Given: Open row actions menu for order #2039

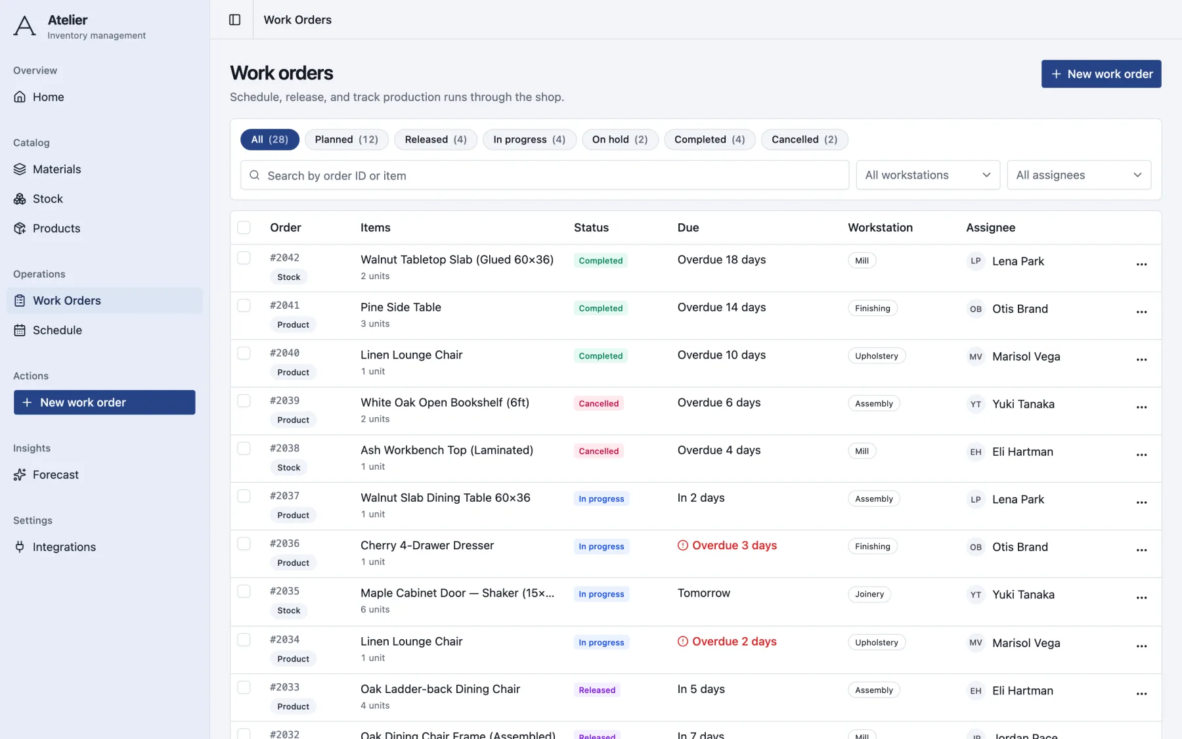Looking at the screenshot, I should (1141, 407).
